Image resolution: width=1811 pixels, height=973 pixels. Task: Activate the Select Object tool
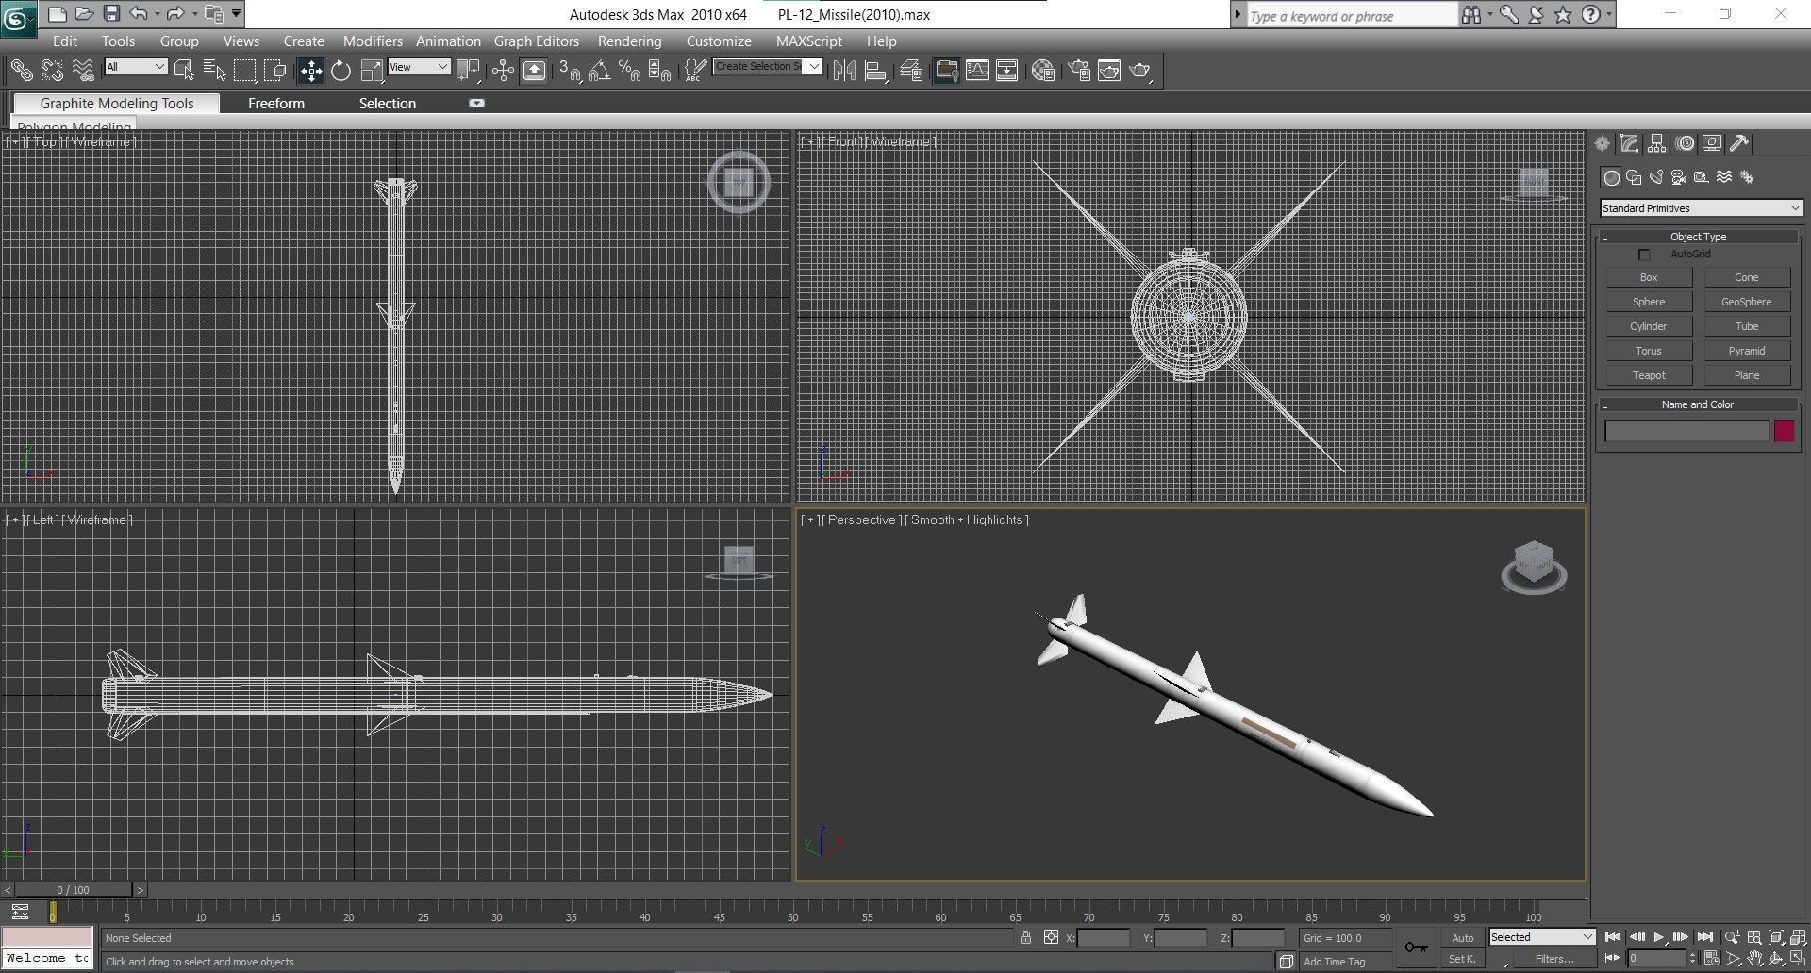[185, 71]
